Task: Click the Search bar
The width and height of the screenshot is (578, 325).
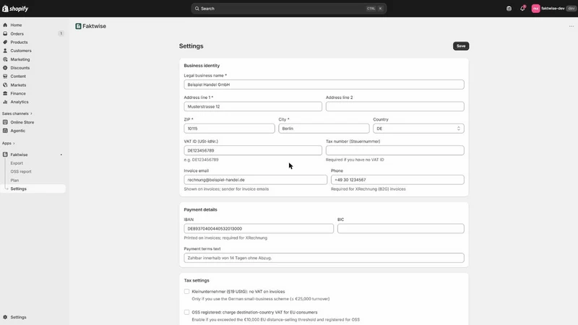Action: click(288, 9)
